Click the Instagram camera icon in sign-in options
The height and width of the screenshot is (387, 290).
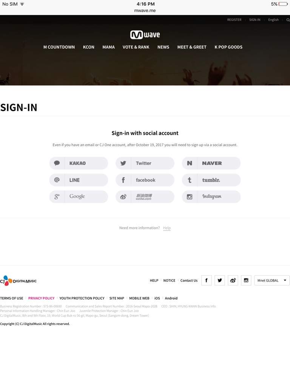tap(190, 197)
